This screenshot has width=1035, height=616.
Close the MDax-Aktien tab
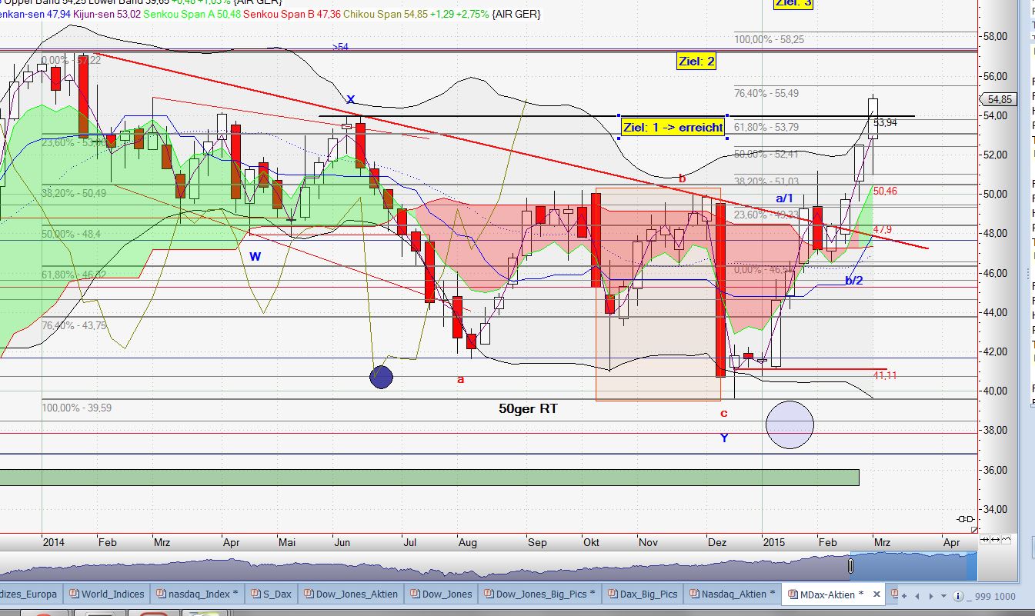click(x=875, y=594)
